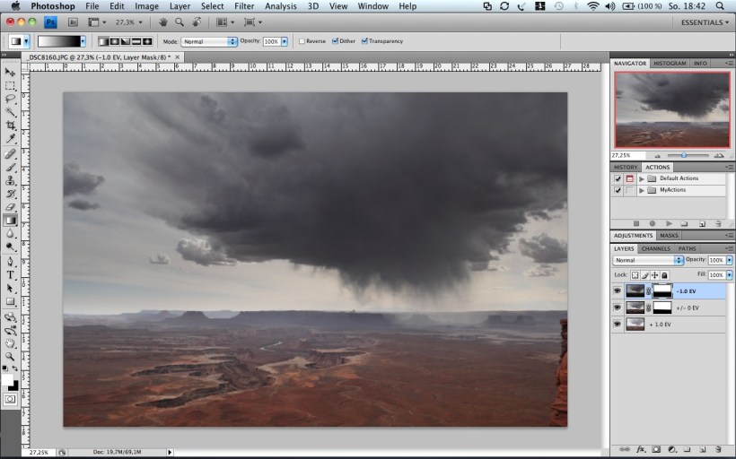Open the Layer menu

click(180, 6)
